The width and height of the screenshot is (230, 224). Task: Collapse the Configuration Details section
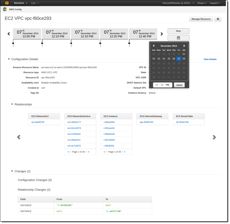[9, 59]
